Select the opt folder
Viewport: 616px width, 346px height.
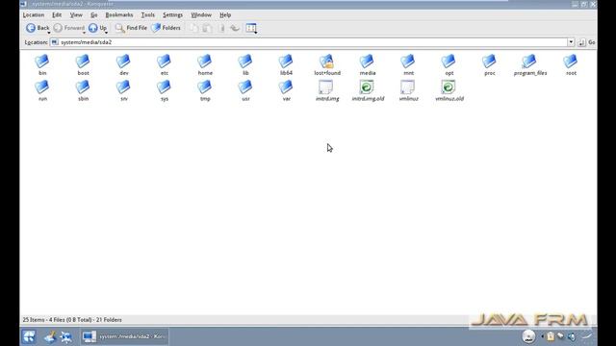[x=449, y=64]
